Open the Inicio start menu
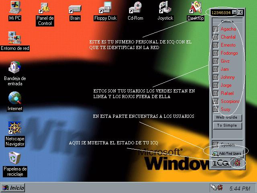Viewport: 257px width, 193px height. (13, 188)
